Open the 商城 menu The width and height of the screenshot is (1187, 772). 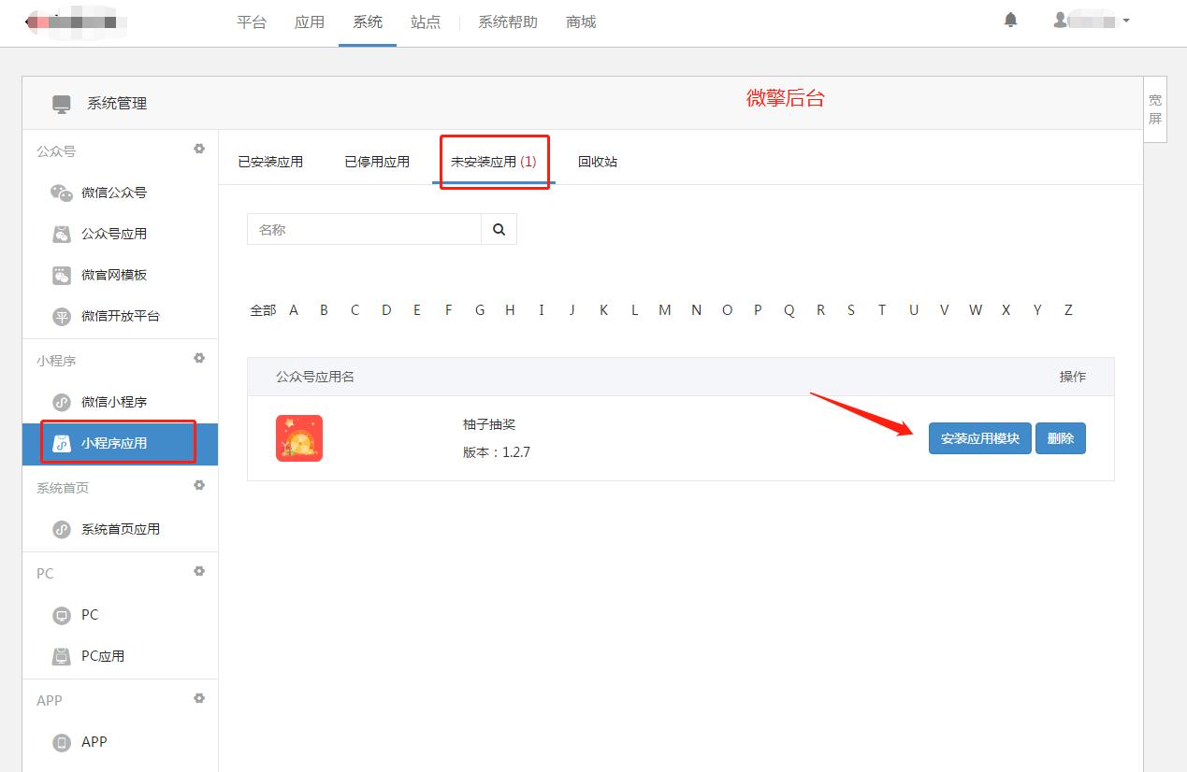pyautogui.click(x=580, y=21)
